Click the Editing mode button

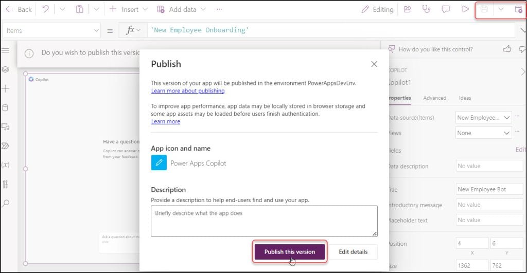coord(377,9)
